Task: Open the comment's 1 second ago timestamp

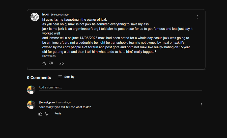Action: [63, 102]
